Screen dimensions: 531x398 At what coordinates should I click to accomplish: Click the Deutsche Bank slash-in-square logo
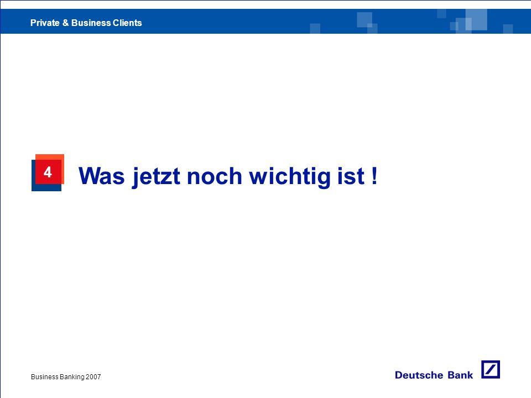[x=491, y=370]
